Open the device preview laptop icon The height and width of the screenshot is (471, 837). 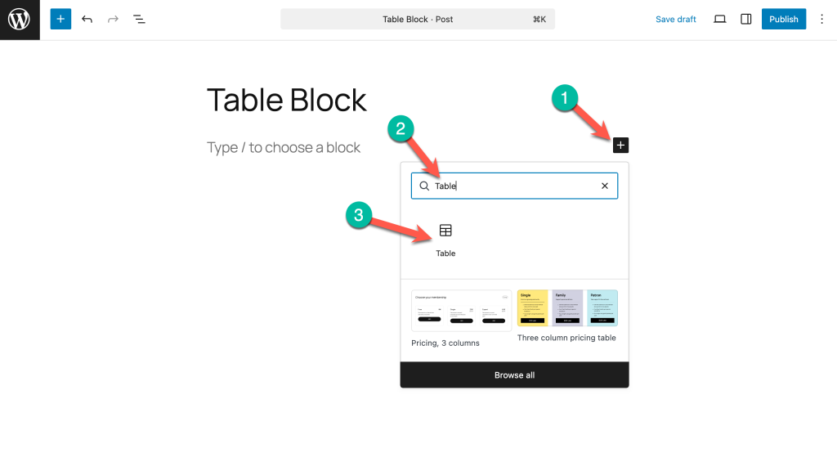coord(719,19)
